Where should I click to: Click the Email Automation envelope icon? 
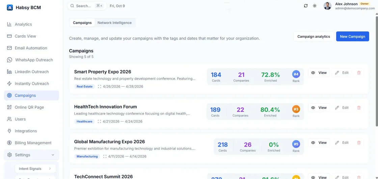click(x=9, y=48)
